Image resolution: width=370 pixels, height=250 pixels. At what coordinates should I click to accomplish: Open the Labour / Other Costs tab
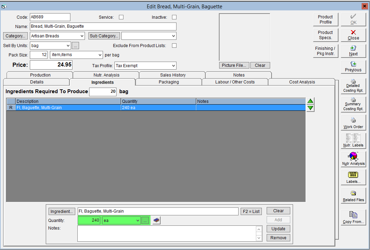(235, 82)
